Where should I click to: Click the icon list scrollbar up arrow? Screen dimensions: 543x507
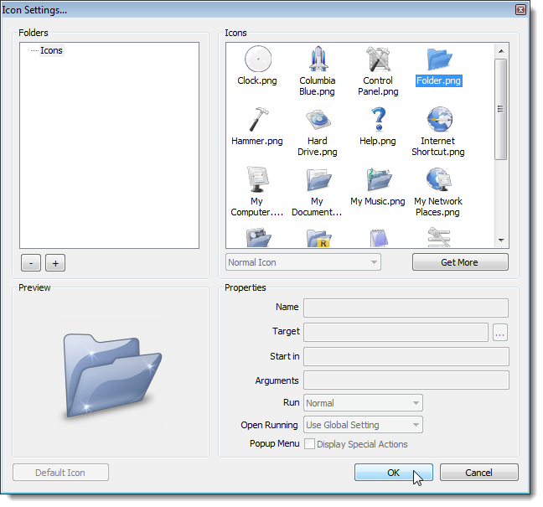501,51
